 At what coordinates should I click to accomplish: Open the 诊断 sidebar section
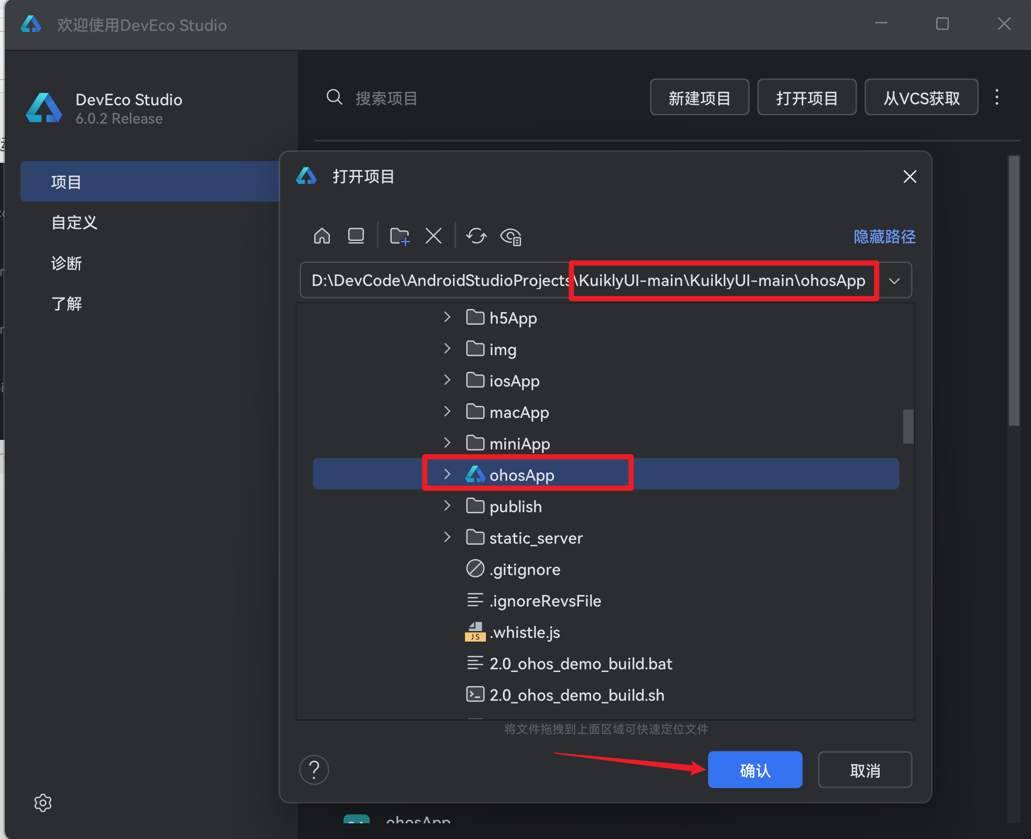66,263
